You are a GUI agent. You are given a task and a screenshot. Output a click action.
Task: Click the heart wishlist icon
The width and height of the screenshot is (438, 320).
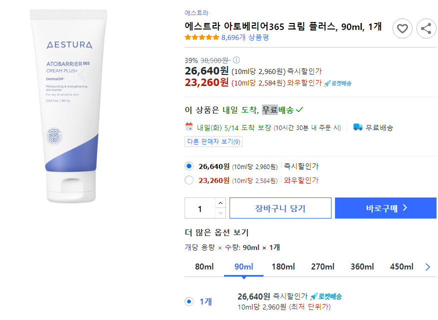coord(402,28)
